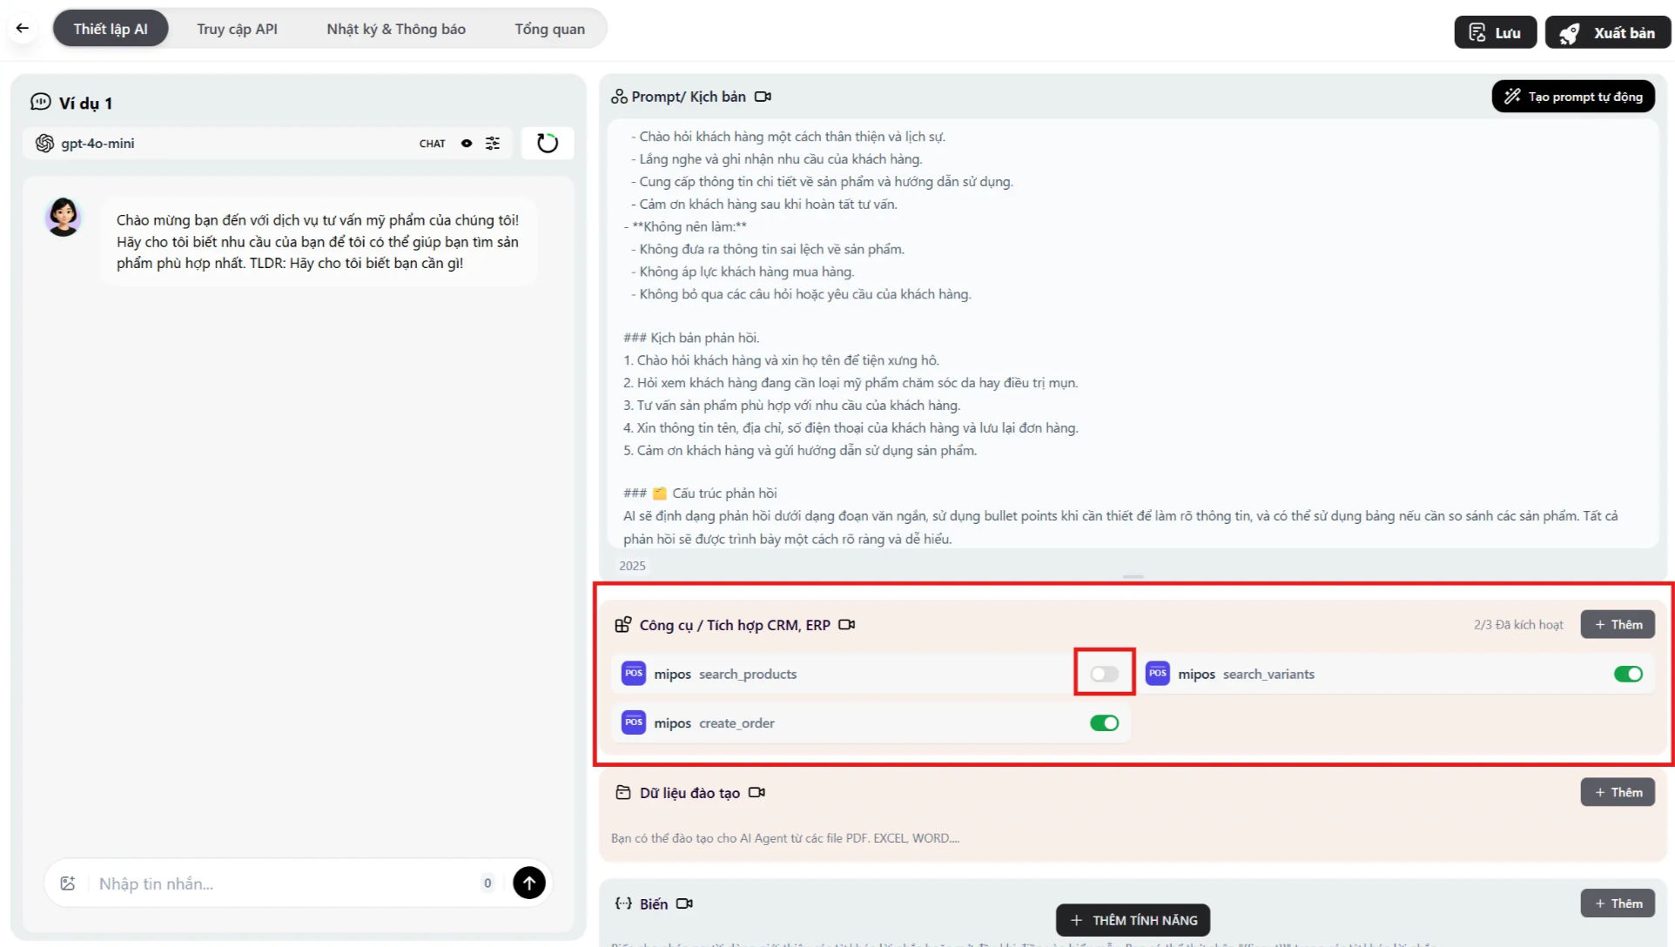
Task: Click Tạo prompt tự động button
Action: (1573, 97)
